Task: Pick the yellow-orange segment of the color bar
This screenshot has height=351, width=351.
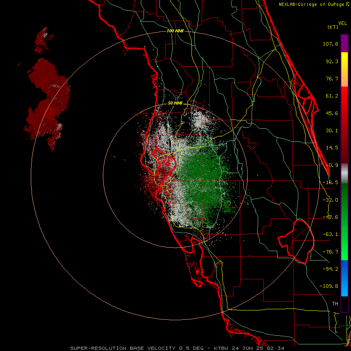Action: coord(344,69)
